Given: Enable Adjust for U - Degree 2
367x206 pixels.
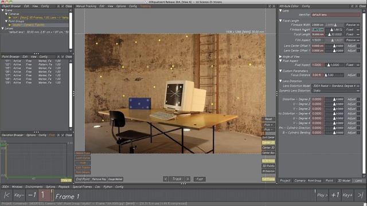Looking at the screenshot, I should tap(358, 104).
